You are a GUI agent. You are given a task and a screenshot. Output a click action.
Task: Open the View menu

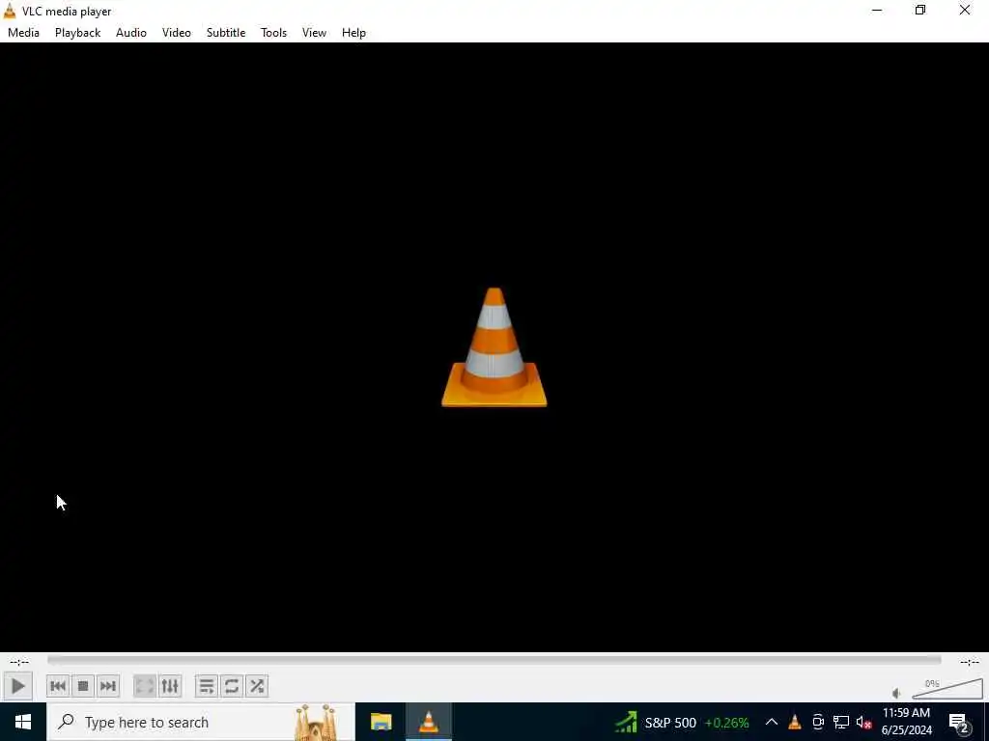[314, 33]
